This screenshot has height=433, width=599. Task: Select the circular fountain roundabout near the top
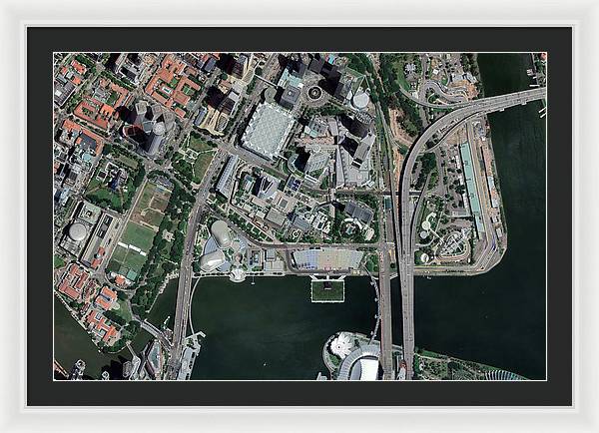click(x=315, y=93)
